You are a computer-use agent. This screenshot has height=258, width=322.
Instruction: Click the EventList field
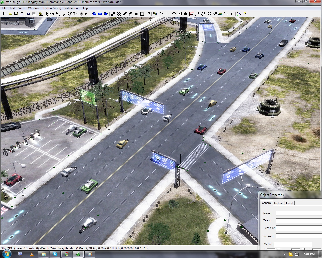tap(299, 228)
